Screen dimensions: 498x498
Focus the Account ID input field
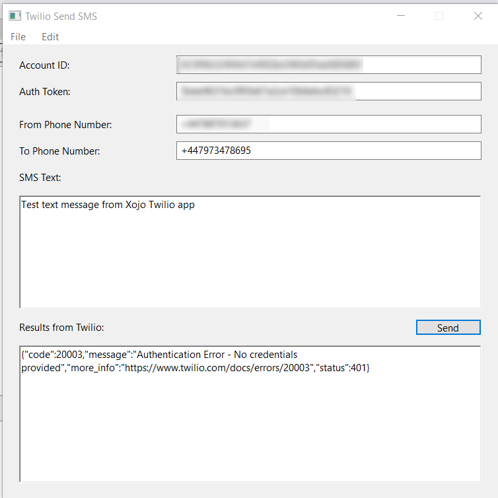pyautogui.click(x=328, y=65)
